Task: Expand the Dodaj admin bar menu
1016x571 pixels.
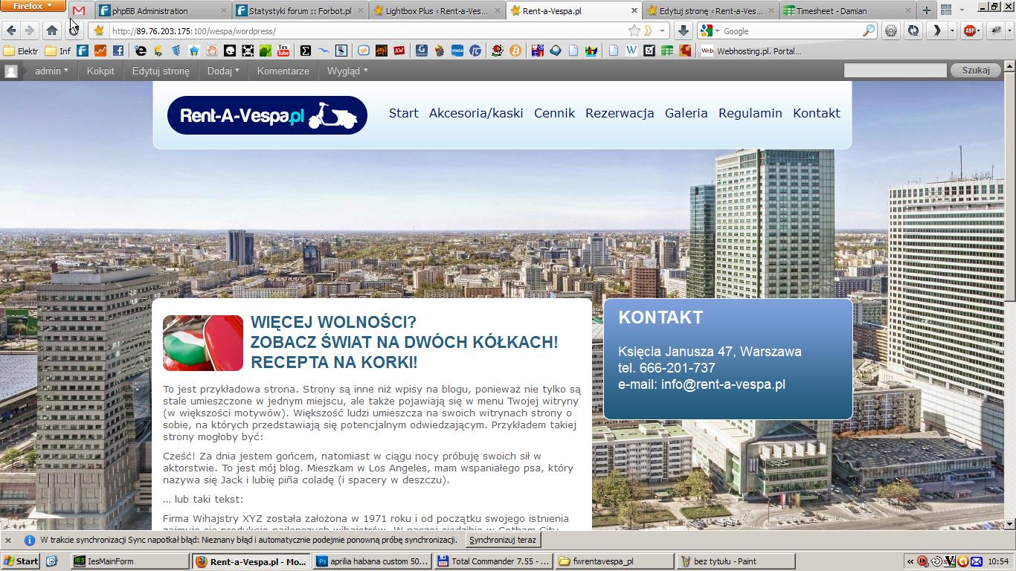Action: pyautogui.click(x=223, y=71)
